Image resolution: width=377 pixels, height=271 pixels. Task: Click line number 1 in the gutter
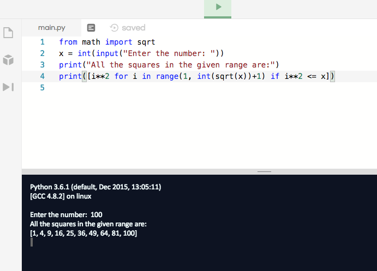point(43,42)
